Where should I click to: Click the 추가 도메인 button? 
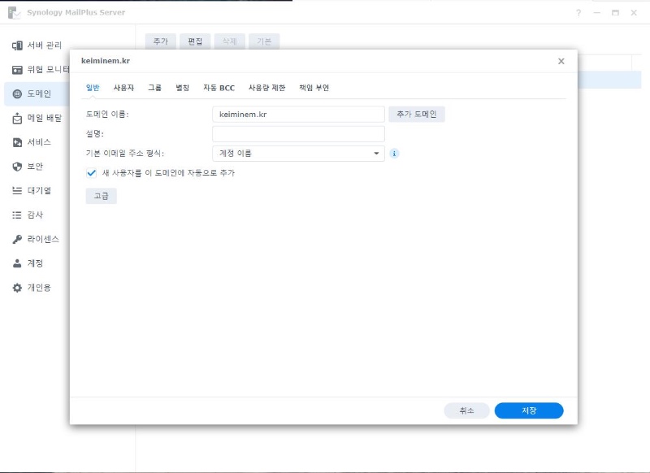point(416,115)
